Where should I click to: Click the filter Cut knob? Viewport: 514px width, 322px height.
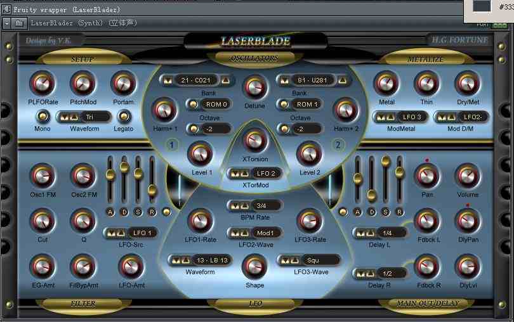coord(43,221)
